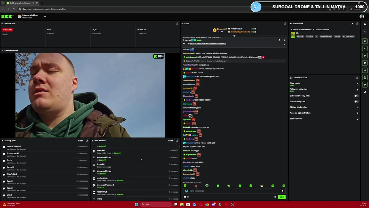
Task: Toggle the lightning activity feed sidebar icon
Action: pos(365,48)
